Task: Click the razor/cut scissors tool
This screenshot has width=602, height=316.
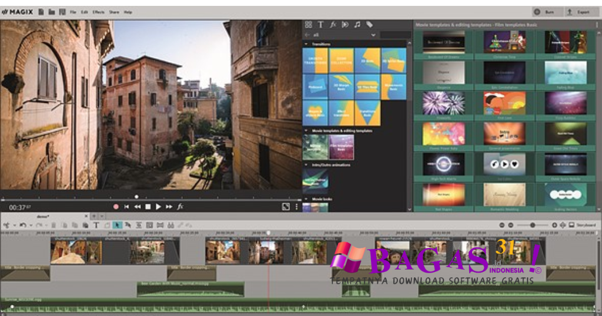Action: (6, 225)
